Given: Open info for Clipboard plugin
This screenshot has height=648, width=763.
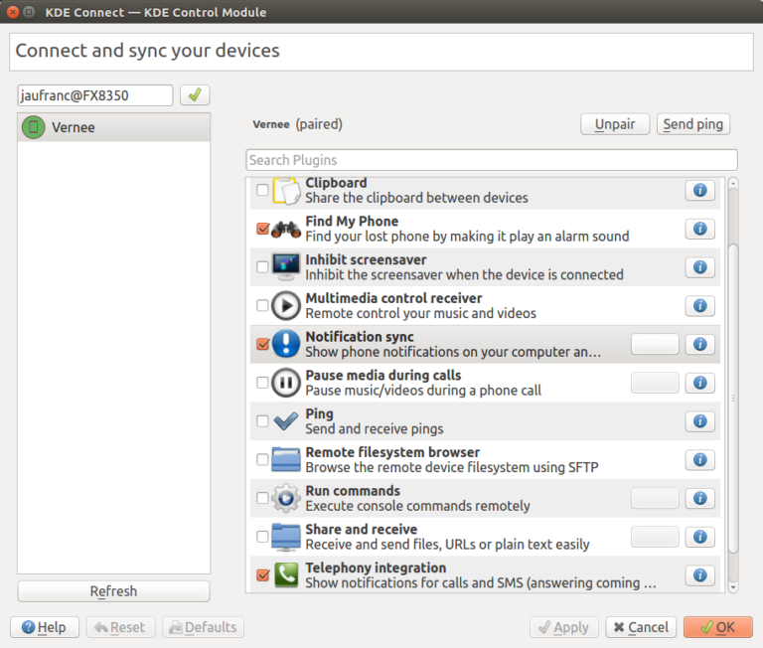Looking at the screenshot, I should pyautogui.click(x=699, y=190).
